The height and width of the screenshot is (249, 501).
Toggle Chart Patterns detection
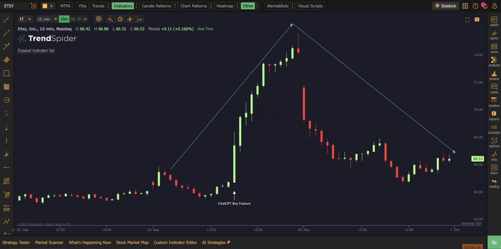coord(194,6)
